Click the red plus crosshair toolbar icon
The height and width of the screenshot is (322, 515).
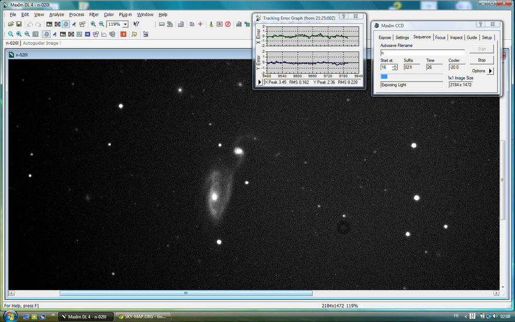(x=200, y=24)
